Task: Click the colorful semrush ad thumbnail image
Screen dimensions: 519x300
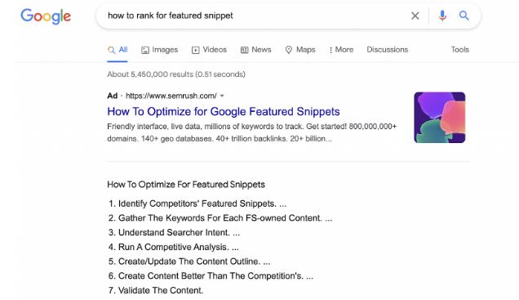Action: (440, 118)
